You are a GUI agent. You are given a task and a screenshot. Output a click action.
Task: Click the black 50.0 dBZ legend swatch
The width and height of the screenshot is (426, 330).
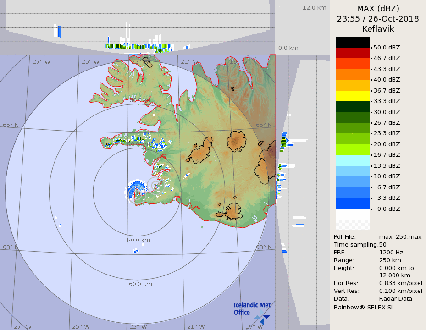click(x=352, y=42)
